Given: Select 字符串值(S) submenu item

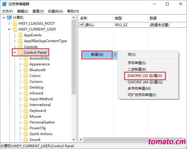Looking at the screenshot, I should (137, 63).
